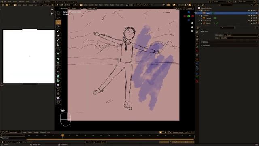Viewport: 259px width, 146px height.
Task: Toggle eye icon of top Collection row
Action: [x=254, y=11]
